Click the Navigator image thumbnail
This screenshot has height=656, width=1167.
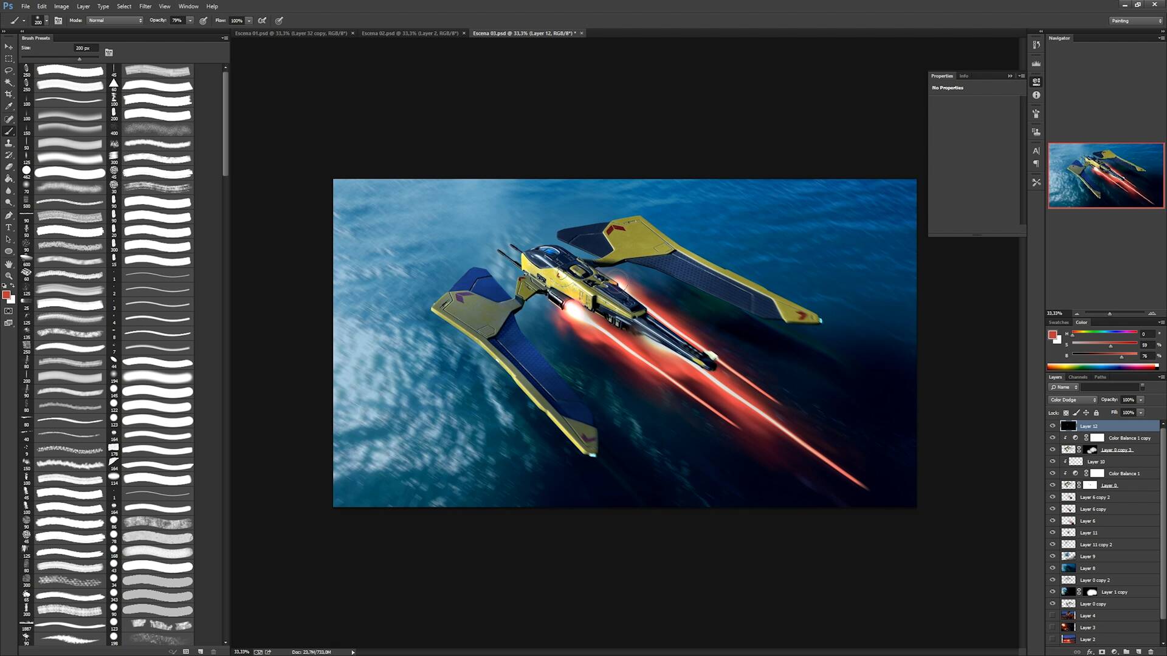point(1106,176)
